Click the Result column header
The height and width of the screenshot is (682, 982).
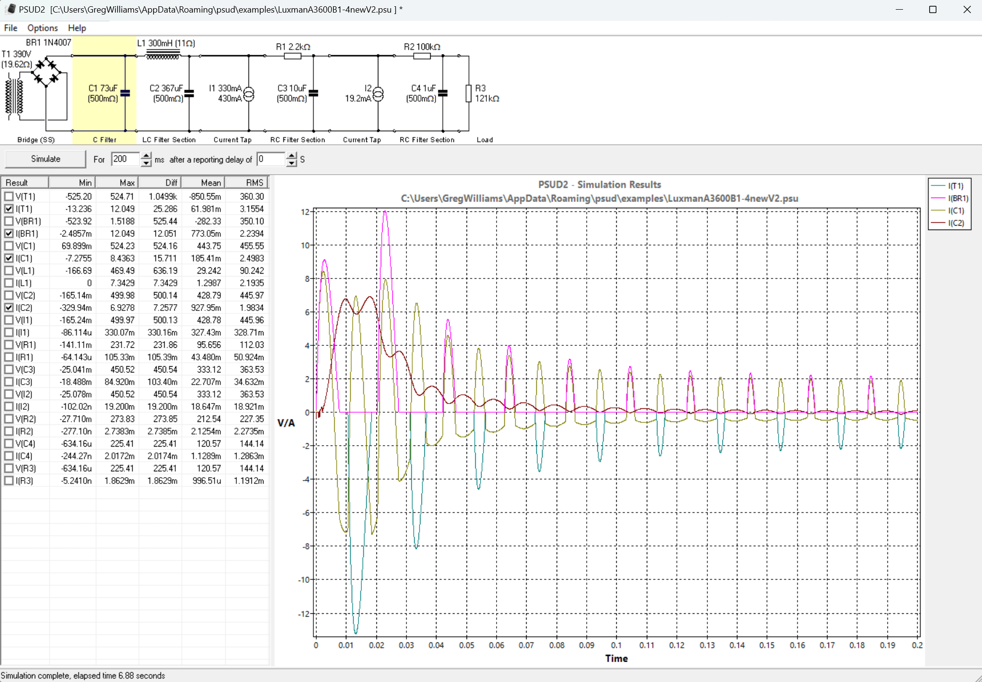click(x=25, y=183)
